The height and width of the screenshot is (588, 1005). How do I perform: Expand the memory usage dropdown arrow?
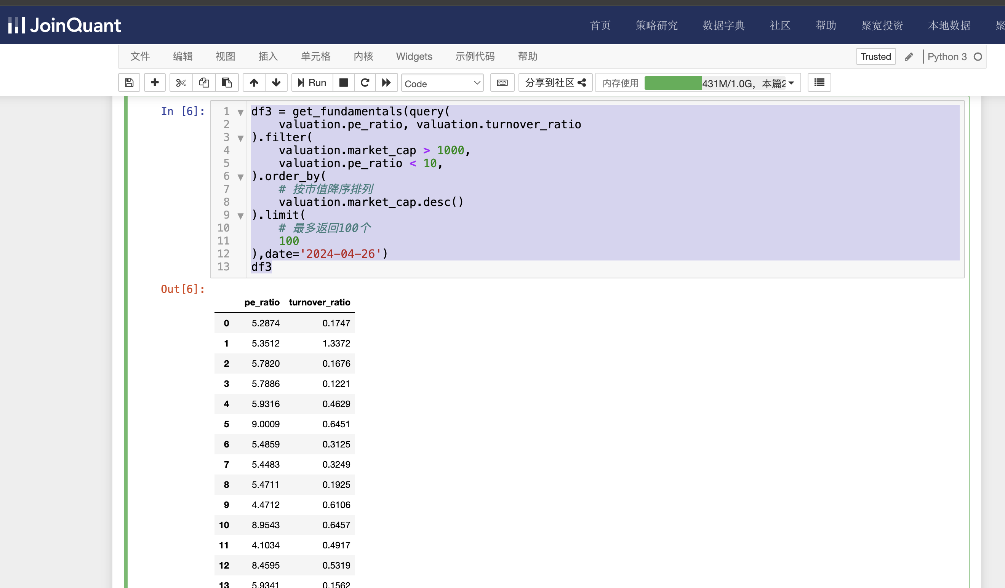click(791, 83)
